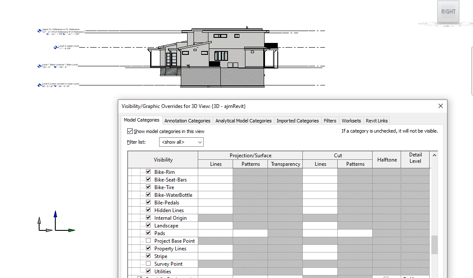Click Hidden Lines cut lines cell

(x=320, y=210)
